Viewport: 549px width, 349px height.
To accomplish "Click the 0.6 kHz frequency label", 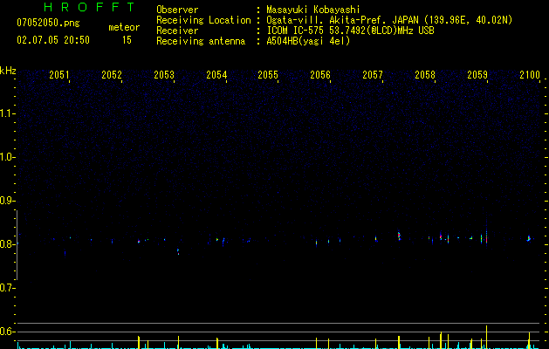I will coord(7,332).
